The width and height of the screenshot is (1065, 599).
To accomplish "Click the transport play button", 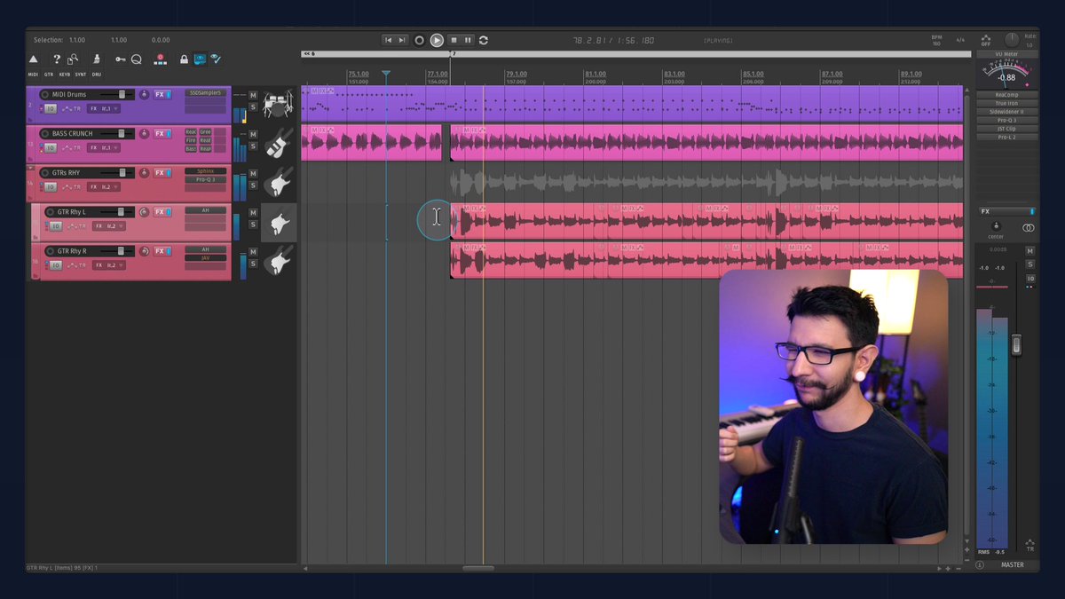I will click(x=437, y=40).
